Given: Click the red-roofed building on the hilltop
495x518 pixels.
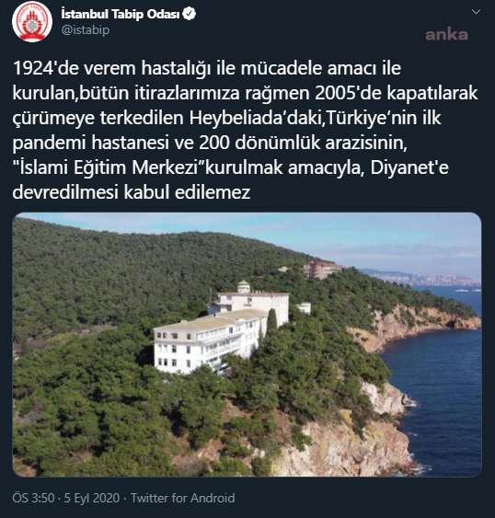Looking at the screenshot, I should (322, 270).
